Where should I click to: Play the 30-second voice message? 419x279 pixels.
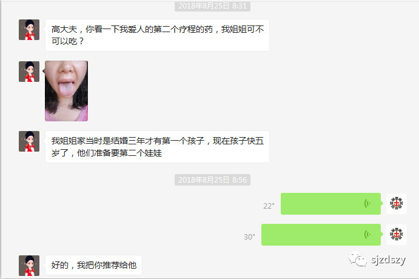pyautogui.click(x=321, y=235)
